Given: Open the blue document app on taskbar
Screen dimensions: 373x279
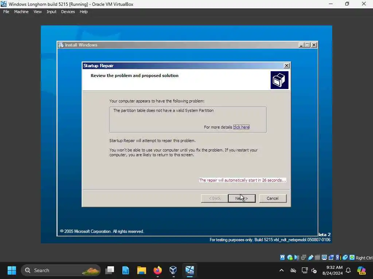Looking at the screenshot, I should click(x=126, y=270).
